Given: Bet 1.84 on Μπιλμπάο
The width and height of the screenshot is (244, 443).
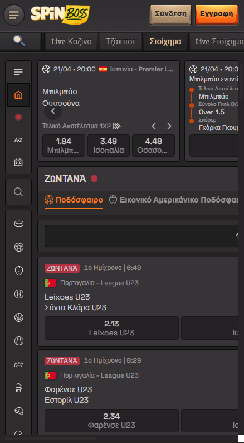Looking at the screenshot, I should point(64,146).
